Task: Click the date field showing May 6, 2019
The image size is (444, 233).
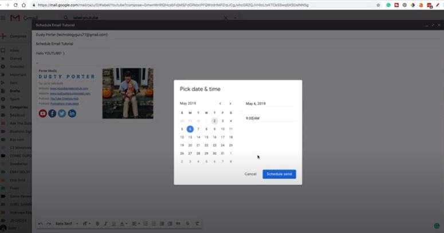Action: click(269, 103)
